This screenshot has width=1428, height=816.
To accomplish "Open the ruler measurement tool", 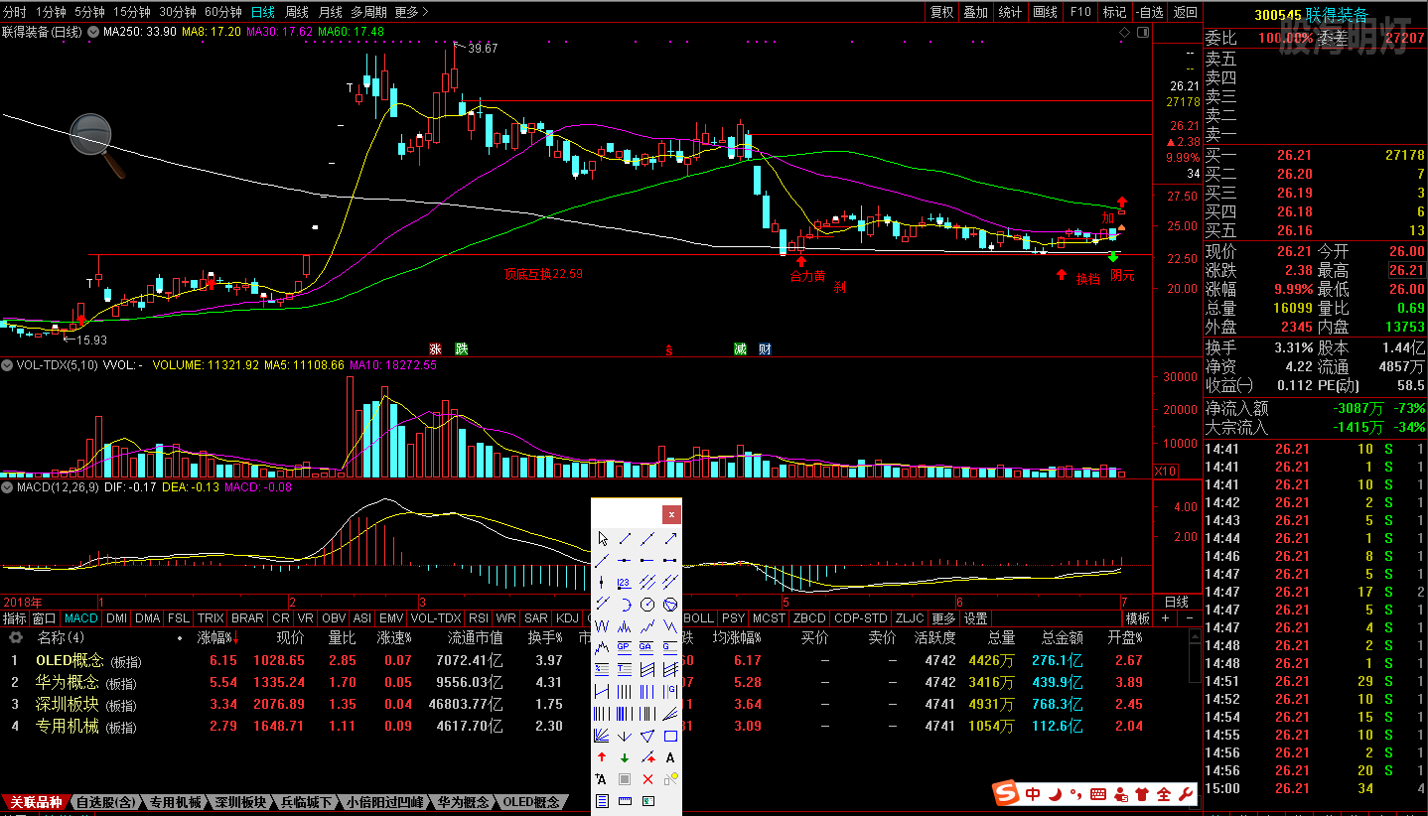I will pos(625,800).
